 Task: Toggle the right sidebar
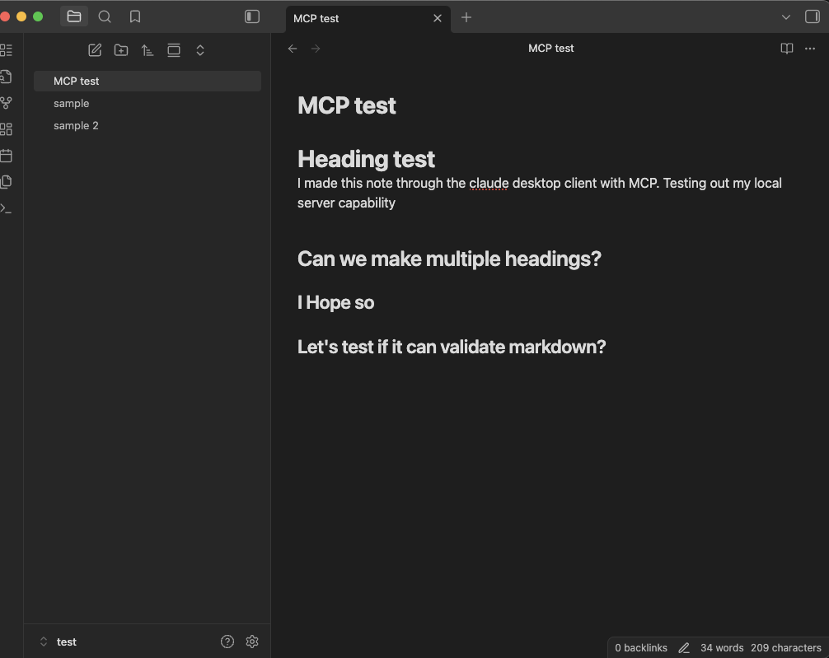coord(812,17)
